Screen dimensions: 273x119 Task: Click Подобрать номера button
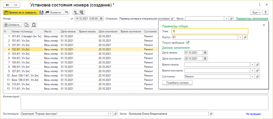click(x=177, y=83)
